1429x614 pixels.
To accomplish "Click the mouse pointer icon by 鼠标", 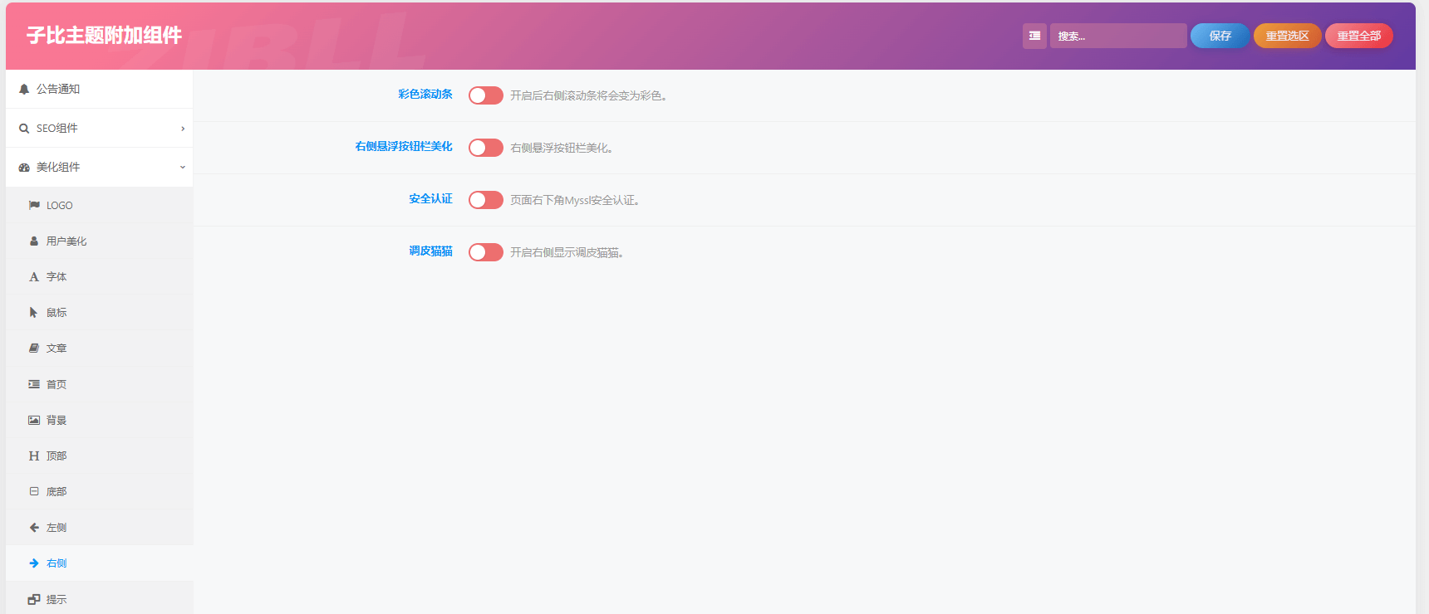I will point(33,313).
